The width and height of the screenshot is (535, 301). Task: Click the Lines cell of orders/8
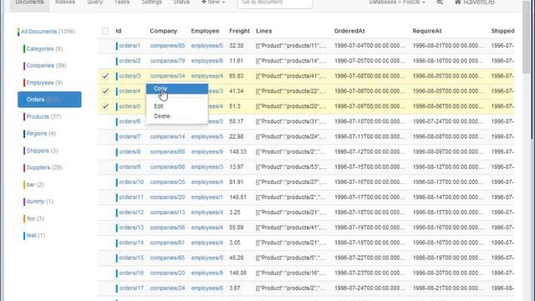coord(291,152)
